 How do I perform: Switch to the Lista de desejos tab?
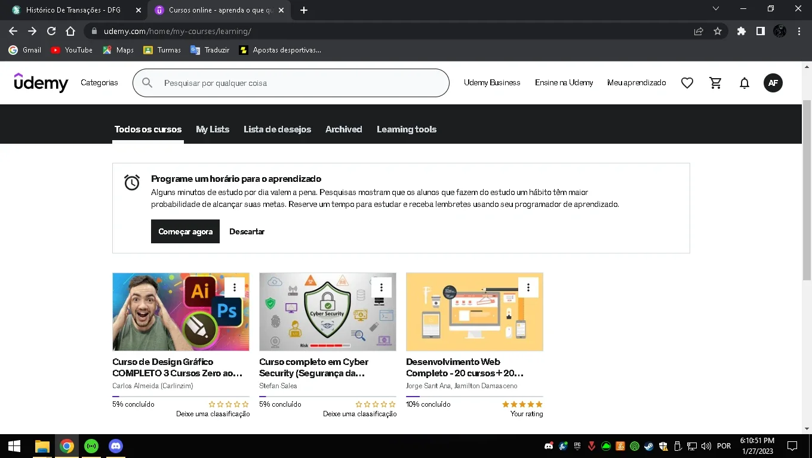[277, 129]
